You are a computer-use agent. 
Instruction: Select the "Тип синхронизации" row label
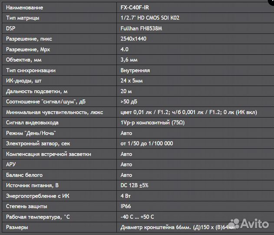pos(31,70)
